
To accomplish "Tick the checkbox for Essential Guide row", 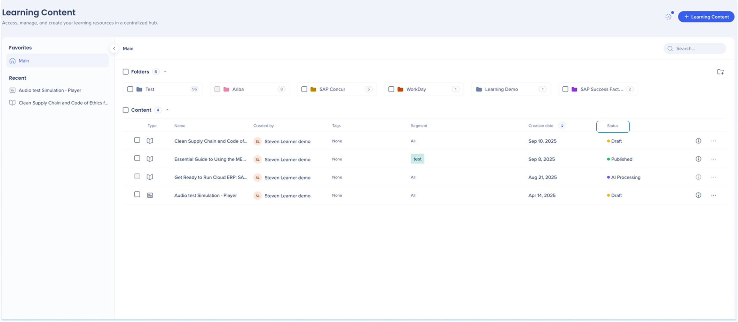I will pos(137,158).
